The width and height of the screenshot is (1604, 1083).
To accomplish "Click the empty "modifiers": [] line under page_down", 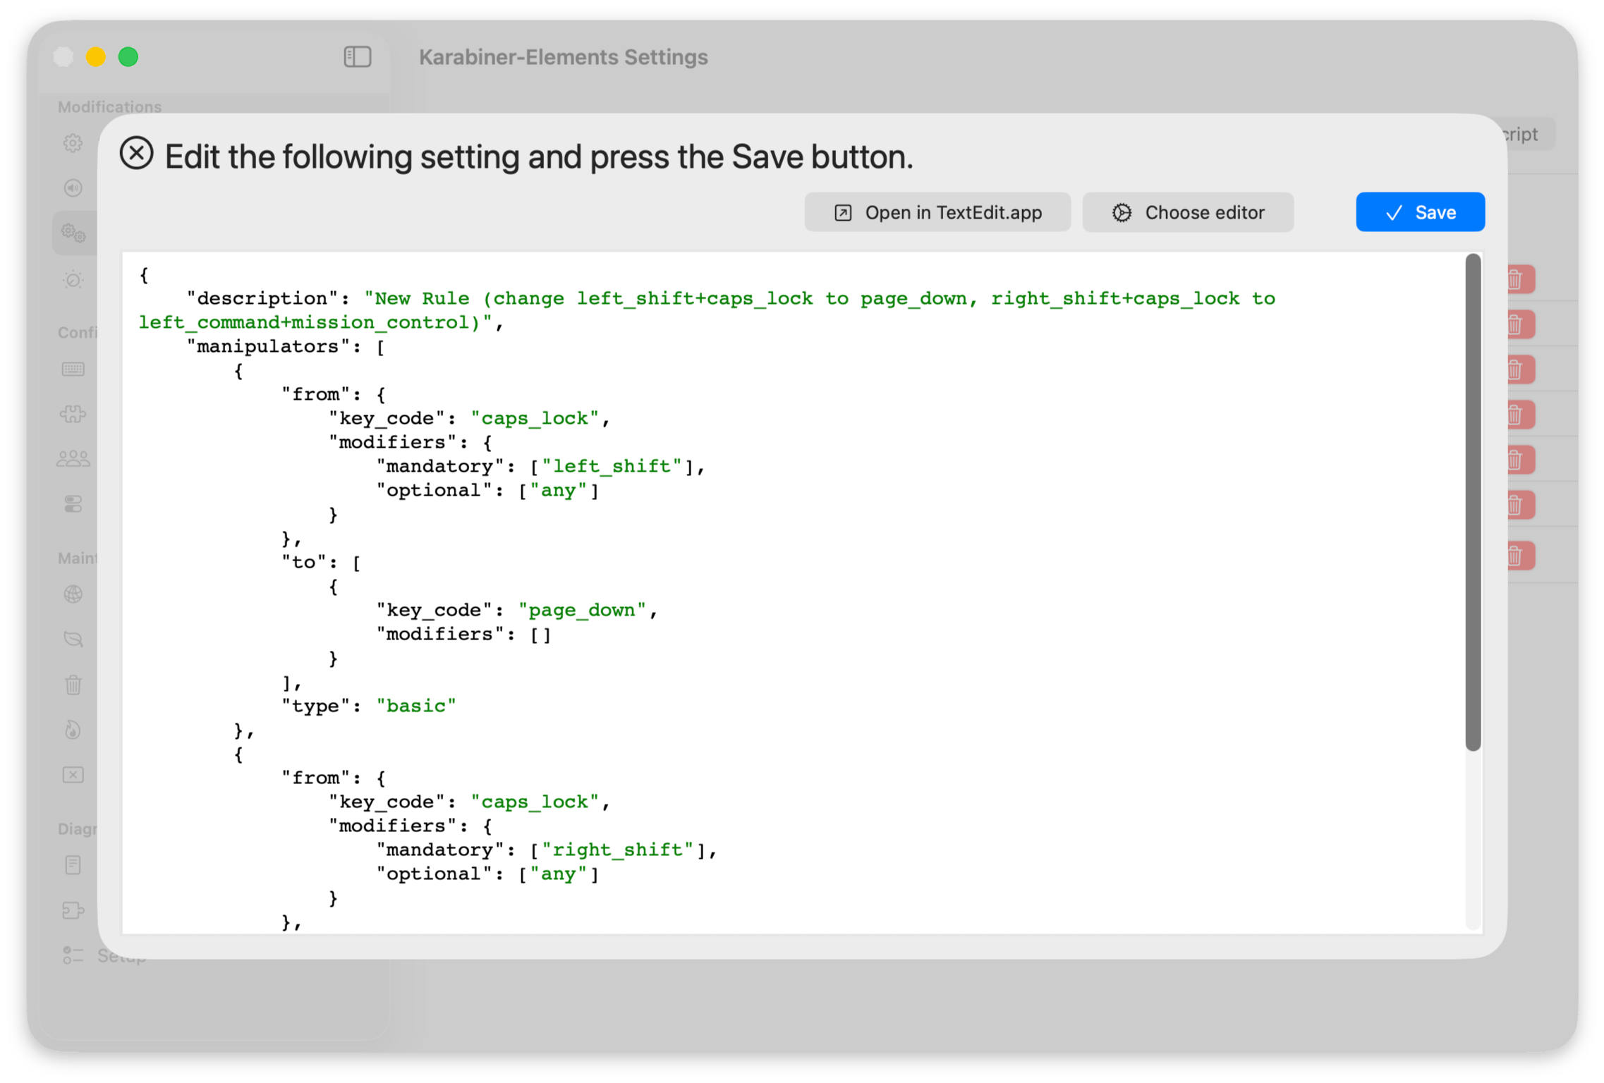I will (x=463, y=634).
